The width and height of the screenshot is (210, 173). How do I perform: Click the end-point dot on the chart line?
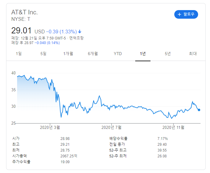pyautogui.click(x=199, y=110)
